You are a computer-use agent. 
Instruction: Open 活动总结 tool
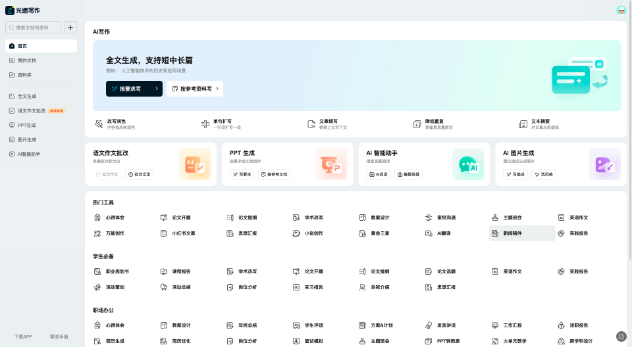pyautogui.click(x=175, y=287)
